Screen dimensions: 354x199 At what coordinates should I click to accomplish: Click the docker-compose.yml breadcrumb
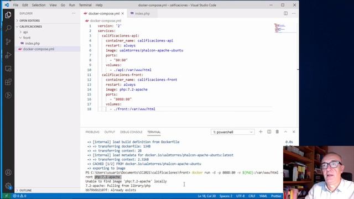[x=106, y=21]
